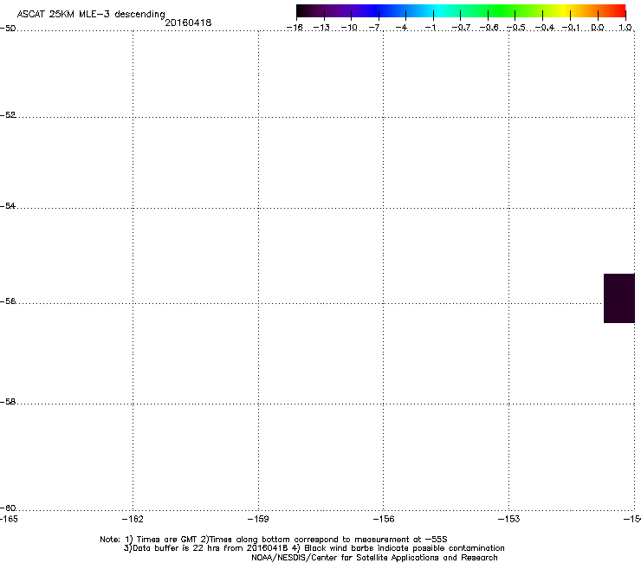This screenshot has width=641, height=563.
Task: Click the -52 latitude axis label
Action: (x=8, y=115)
